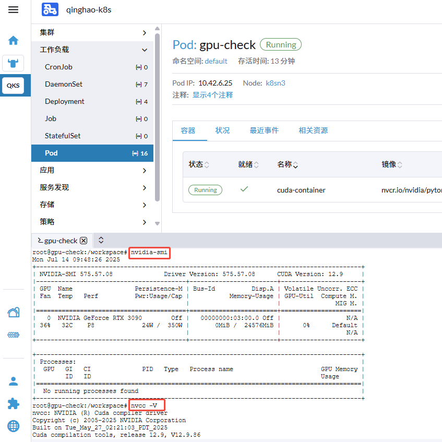The image size is (442, 442).
Task: Select the bull head cluster icon
Action: 13,63
